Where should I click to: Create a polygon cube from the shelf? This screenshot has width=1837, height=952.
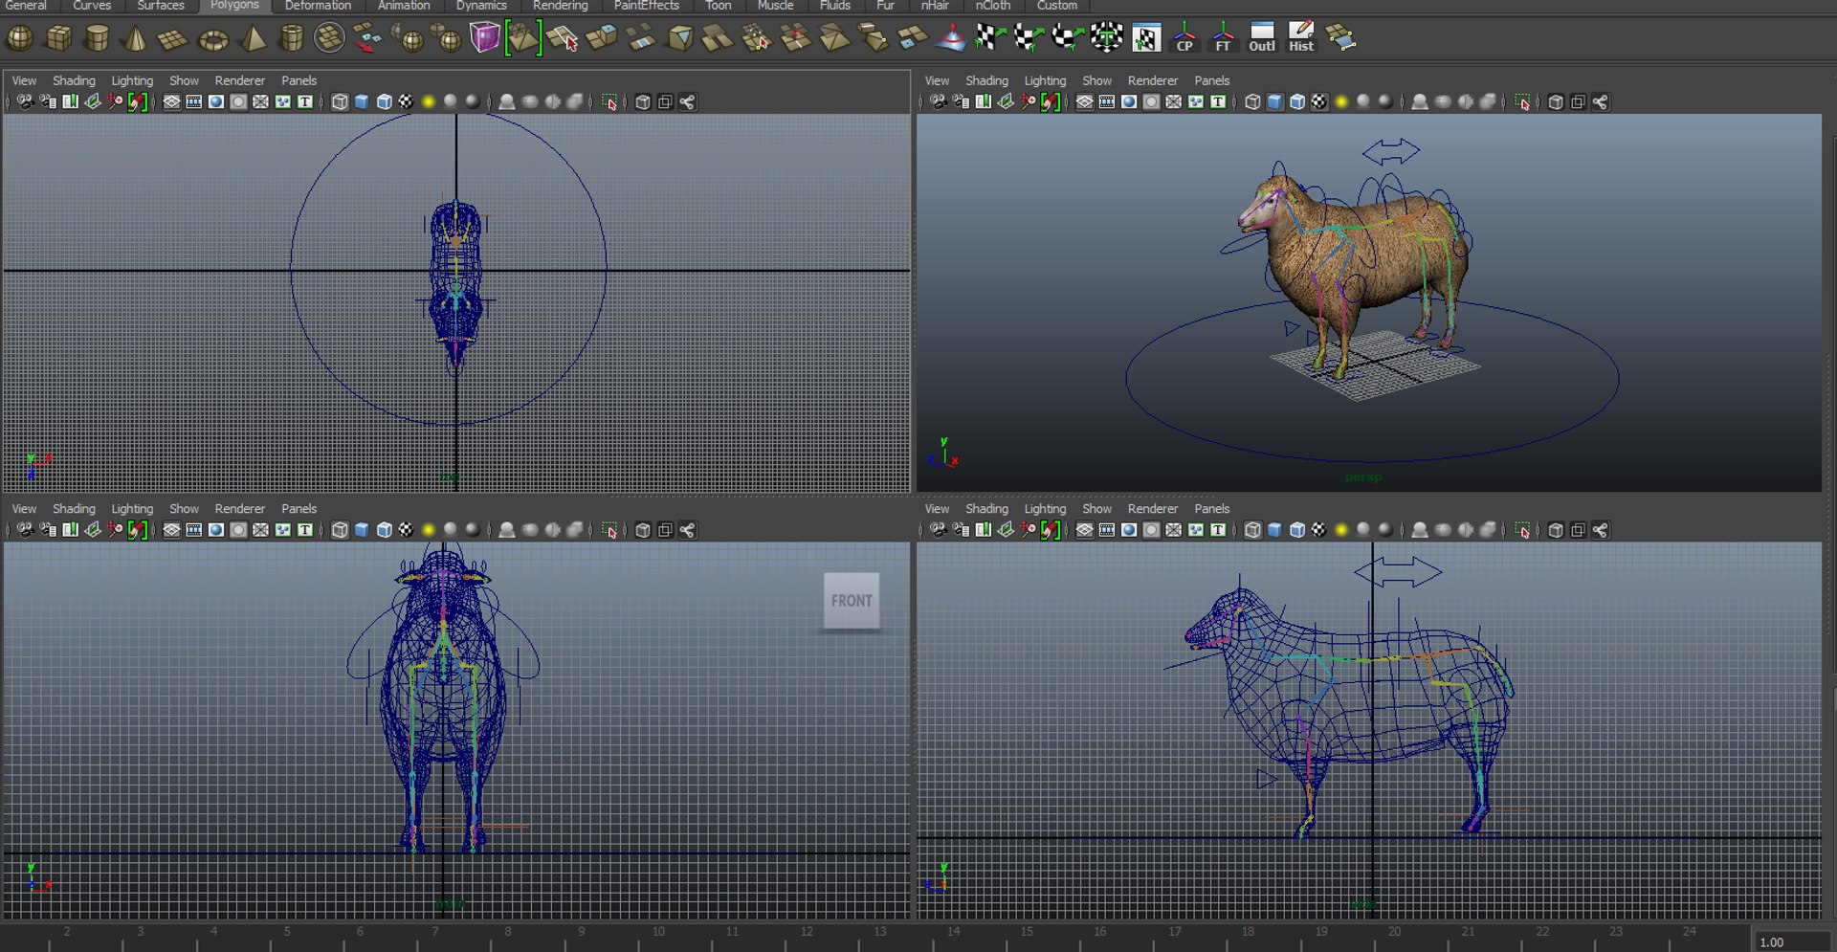click(59, 39)
